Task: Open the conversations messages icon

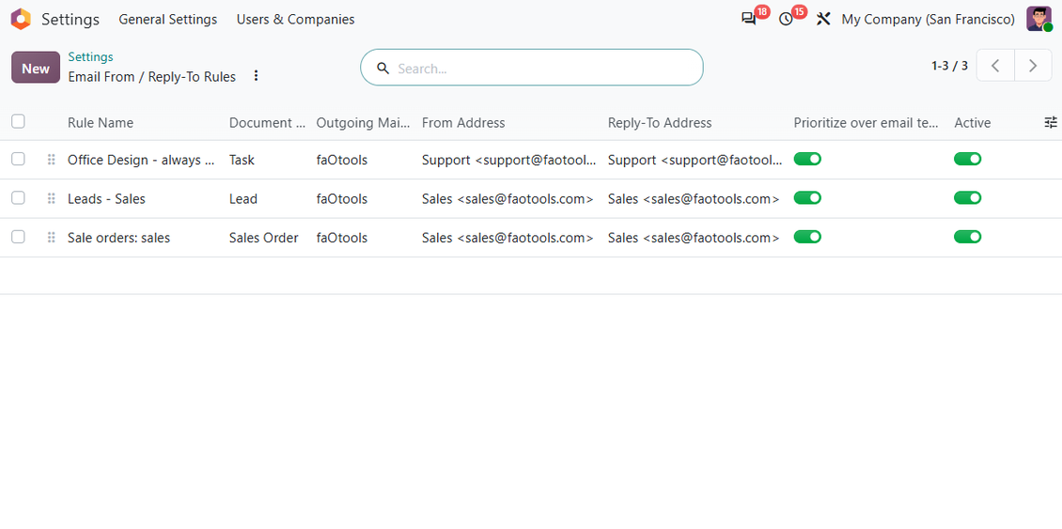Action: (748, 19)
